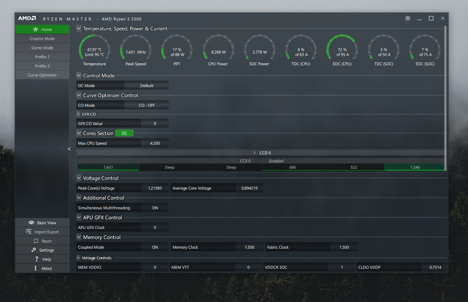Click the About info icon
Screen dimensions: 468x302
[x=35, y=268]
